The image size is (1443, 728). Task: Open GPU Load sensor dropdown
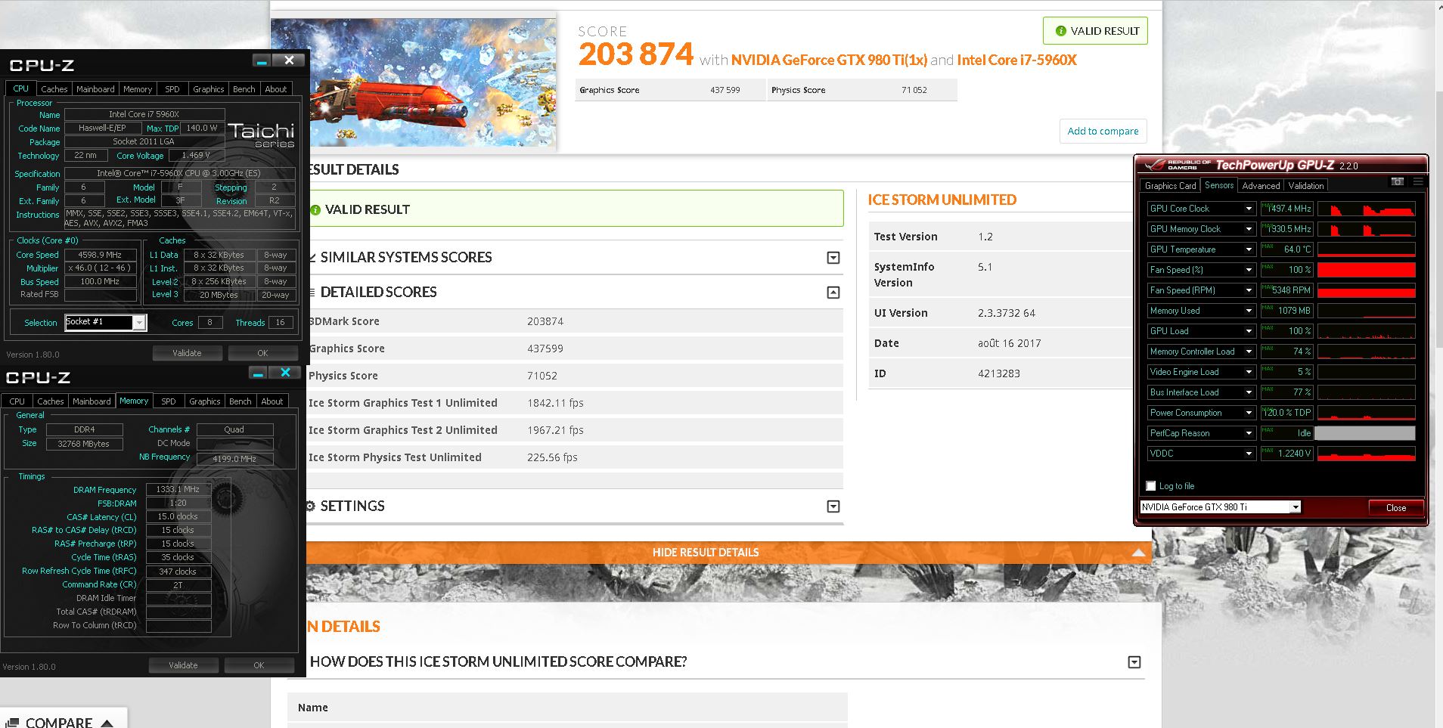(x=1249, y=331)
